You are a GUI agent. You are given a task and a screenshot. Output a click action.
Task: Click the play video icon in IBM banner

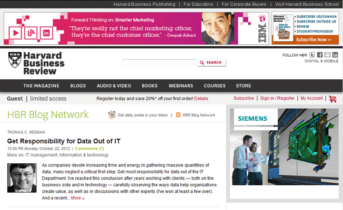pos(15,33)
